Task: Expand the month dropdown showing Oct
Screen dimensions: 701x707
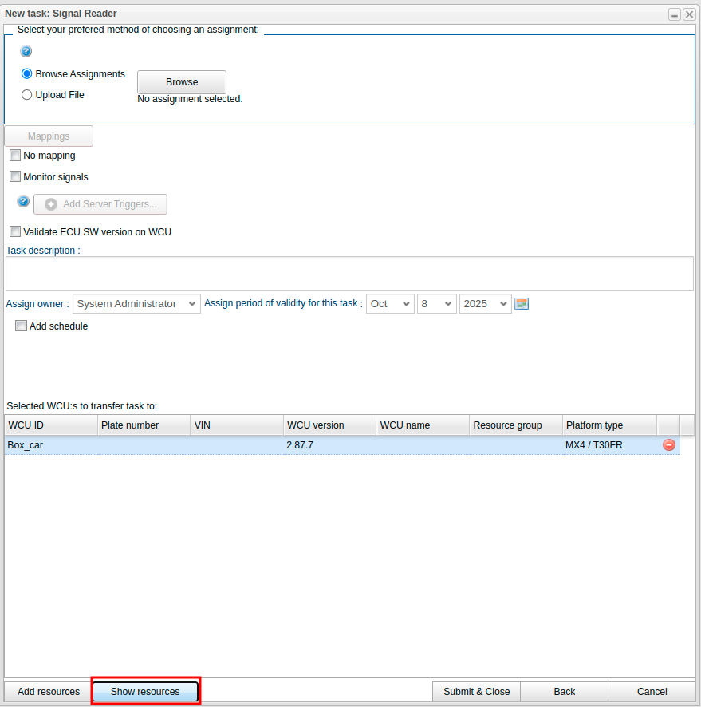Action: 389,304
